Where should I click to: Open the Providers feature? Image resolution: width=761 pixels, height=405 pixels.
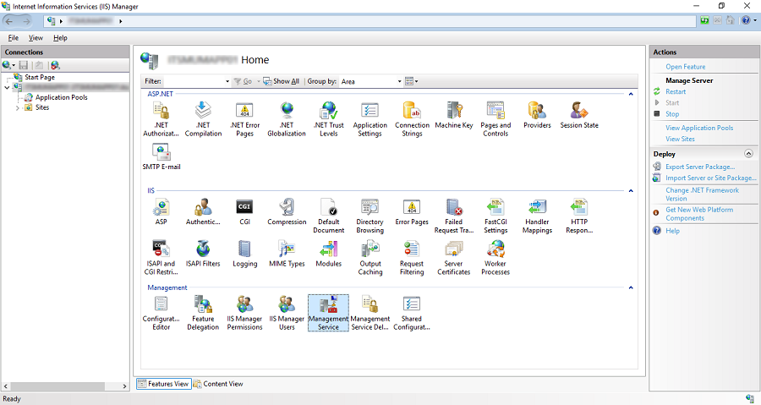[537, 115]
